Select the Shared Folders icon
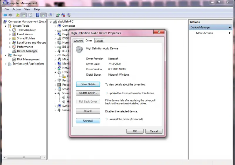The image size is (235, 165). click(14, 38)
